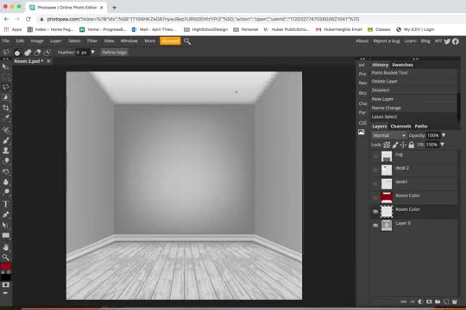Viewport: 466px width, 310px height.
Task: Hide the Layer 0 layer
Action: 375,226
